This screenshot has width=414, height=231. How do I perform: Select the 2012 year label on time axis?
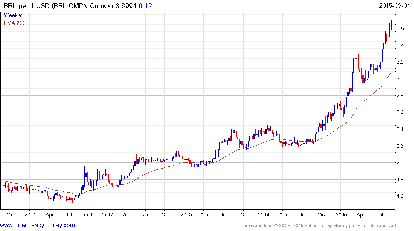tap(108, 214)
